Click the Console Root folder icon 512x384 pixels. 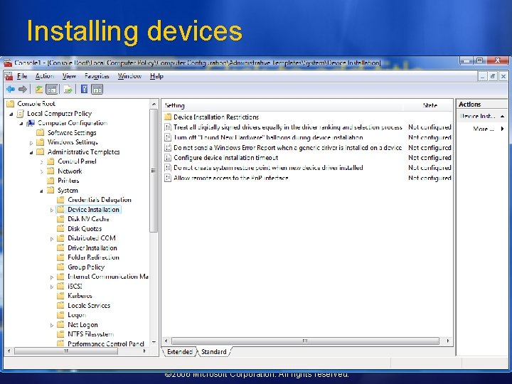11,104
